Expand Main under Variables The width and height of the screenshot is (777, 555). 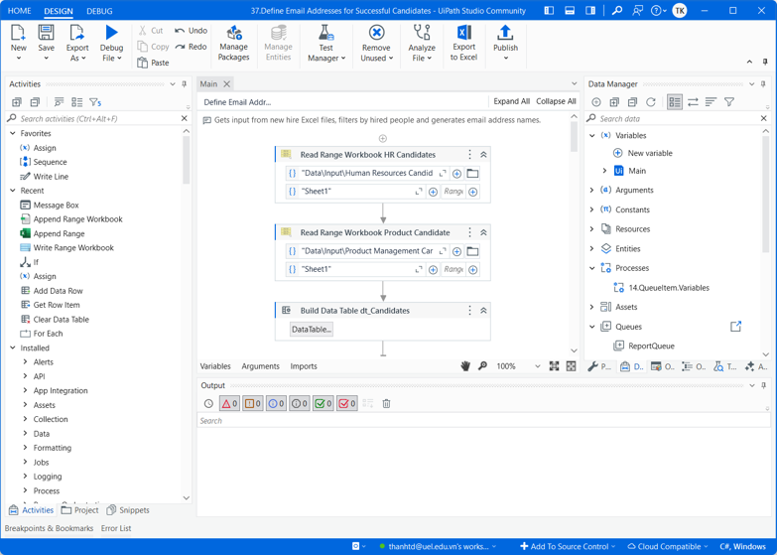click(604, 171)
